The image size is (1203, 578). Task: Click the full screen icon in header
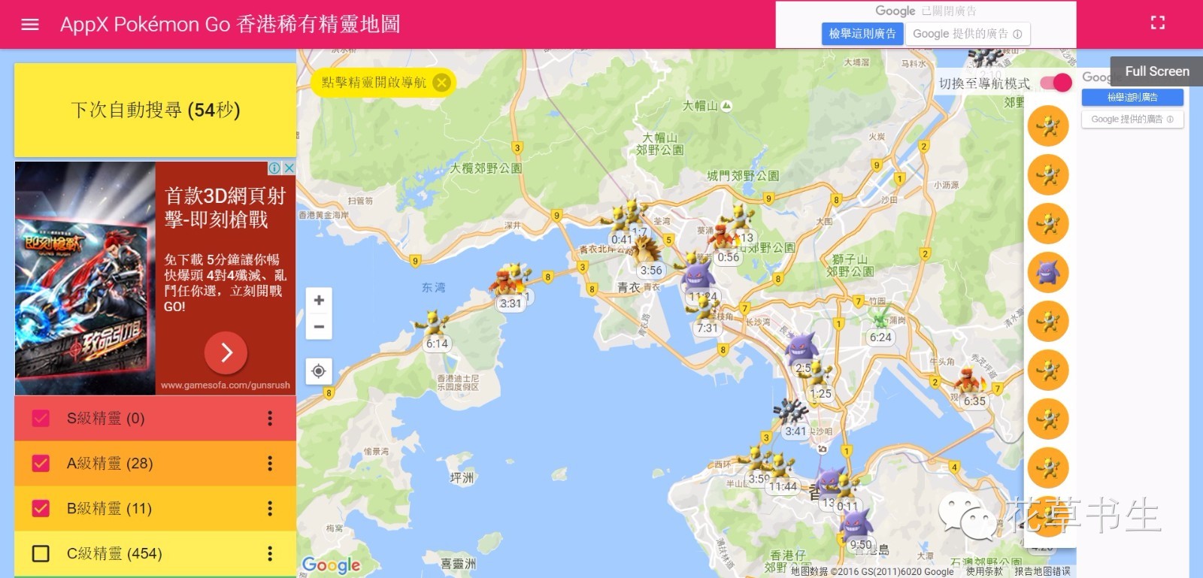click(x=1158, y=23)
